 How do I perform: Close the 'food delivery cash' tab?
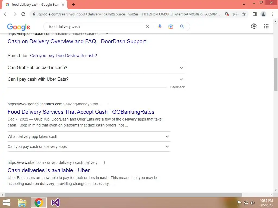click(63, 5)
